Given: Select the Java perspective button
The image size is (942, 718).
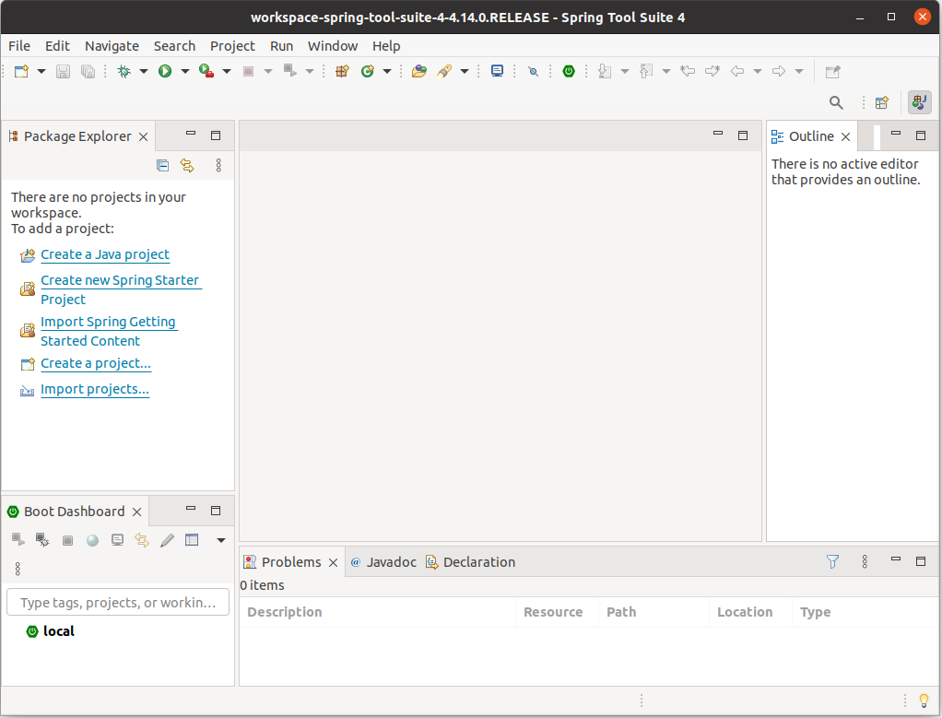Looking at the screenshot, I should [x=919, y=102].
